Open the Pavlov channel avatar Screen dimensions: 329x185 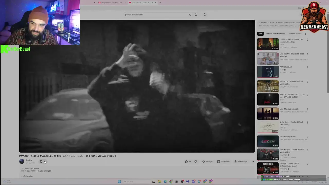pos(22,161)
